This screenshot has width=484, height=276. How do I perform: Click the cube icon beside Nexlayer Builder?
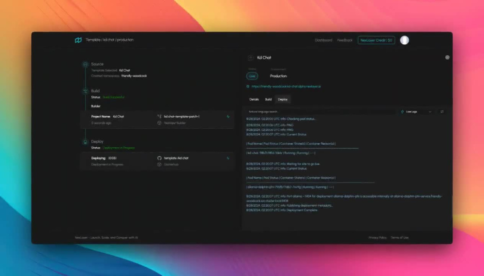click(159, 123)
